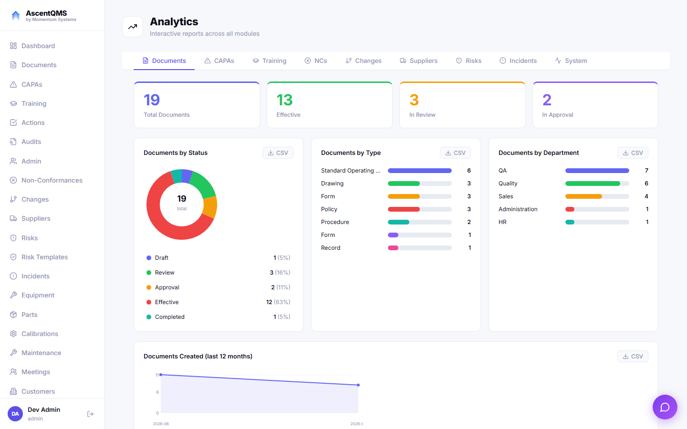The image size is (687, 429).
Task: Switch to the CAPAs analytics tab
Action: tap(219, 61)
